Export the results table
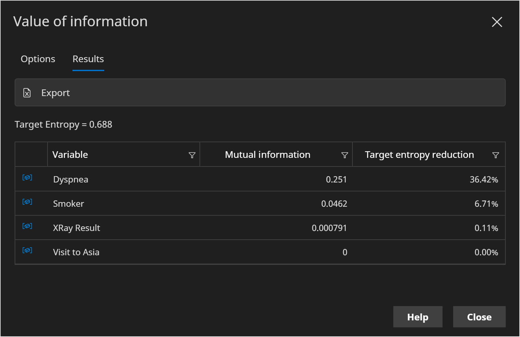 click(56, 93)
